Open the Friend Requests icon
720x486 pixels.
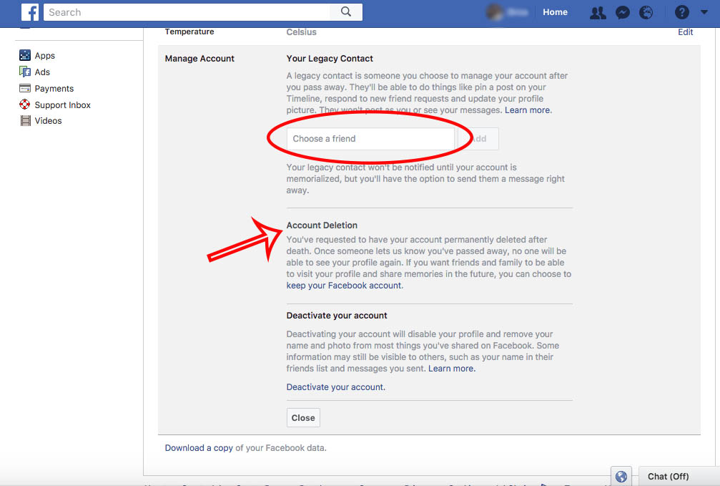coord(598,12)
